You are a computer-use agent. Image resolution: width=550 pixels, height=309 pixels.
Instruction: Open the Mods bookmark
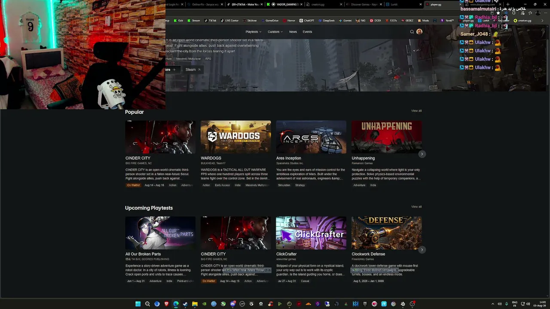pos(423,21)
